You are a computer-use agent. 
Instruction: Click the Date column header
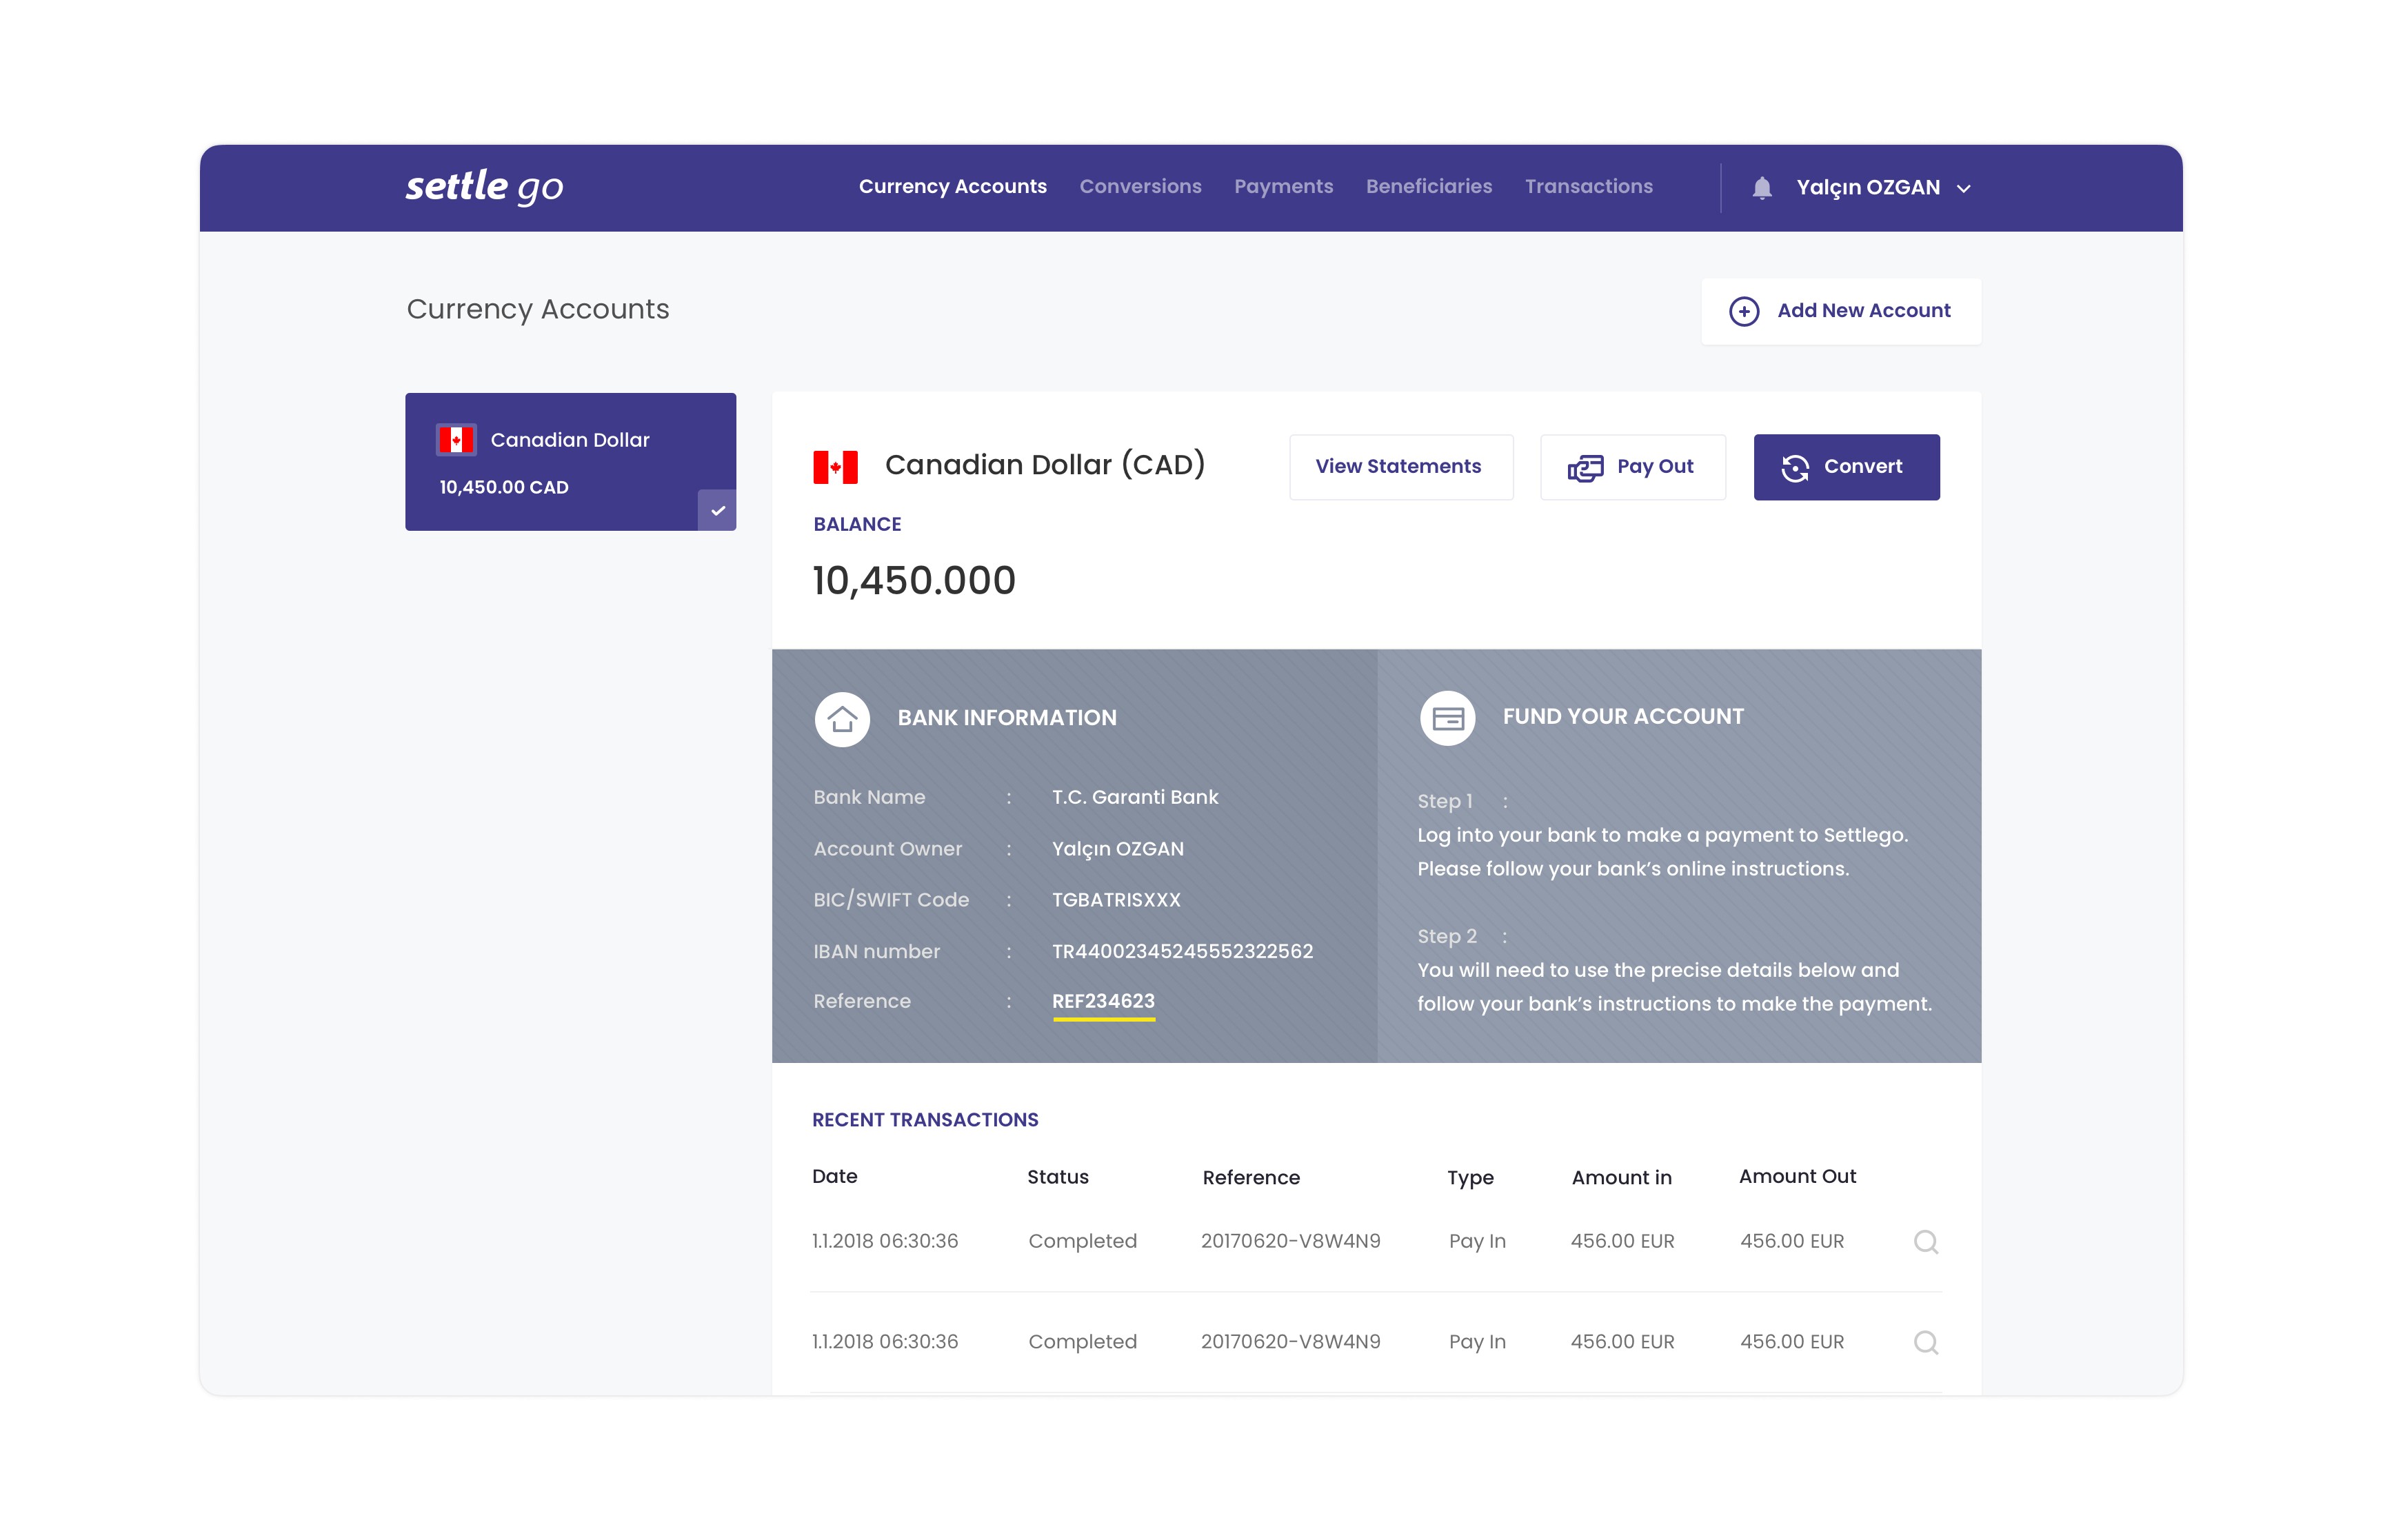pyautogui.click(x=834, y=1176)
